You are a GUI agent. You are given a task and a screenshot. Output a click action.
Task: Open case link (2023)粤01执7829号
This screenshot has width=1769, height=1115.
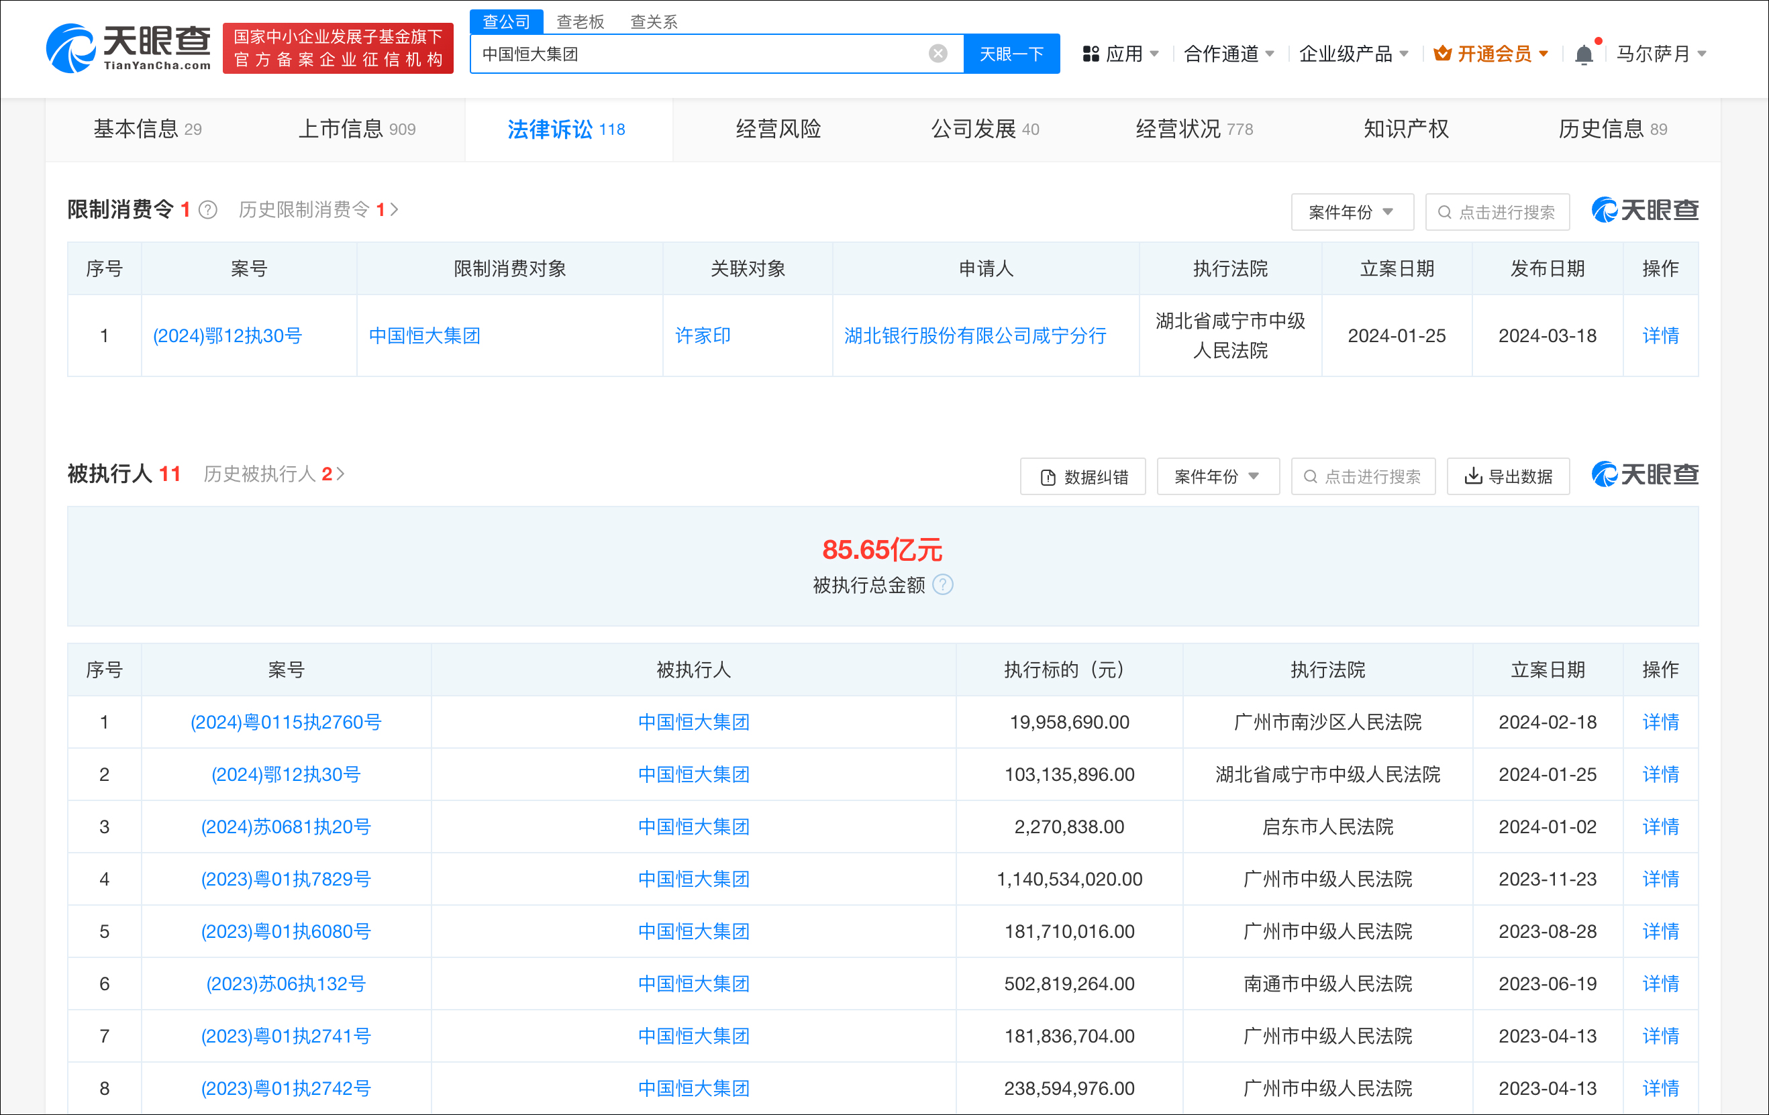click(x=286, y=880)
